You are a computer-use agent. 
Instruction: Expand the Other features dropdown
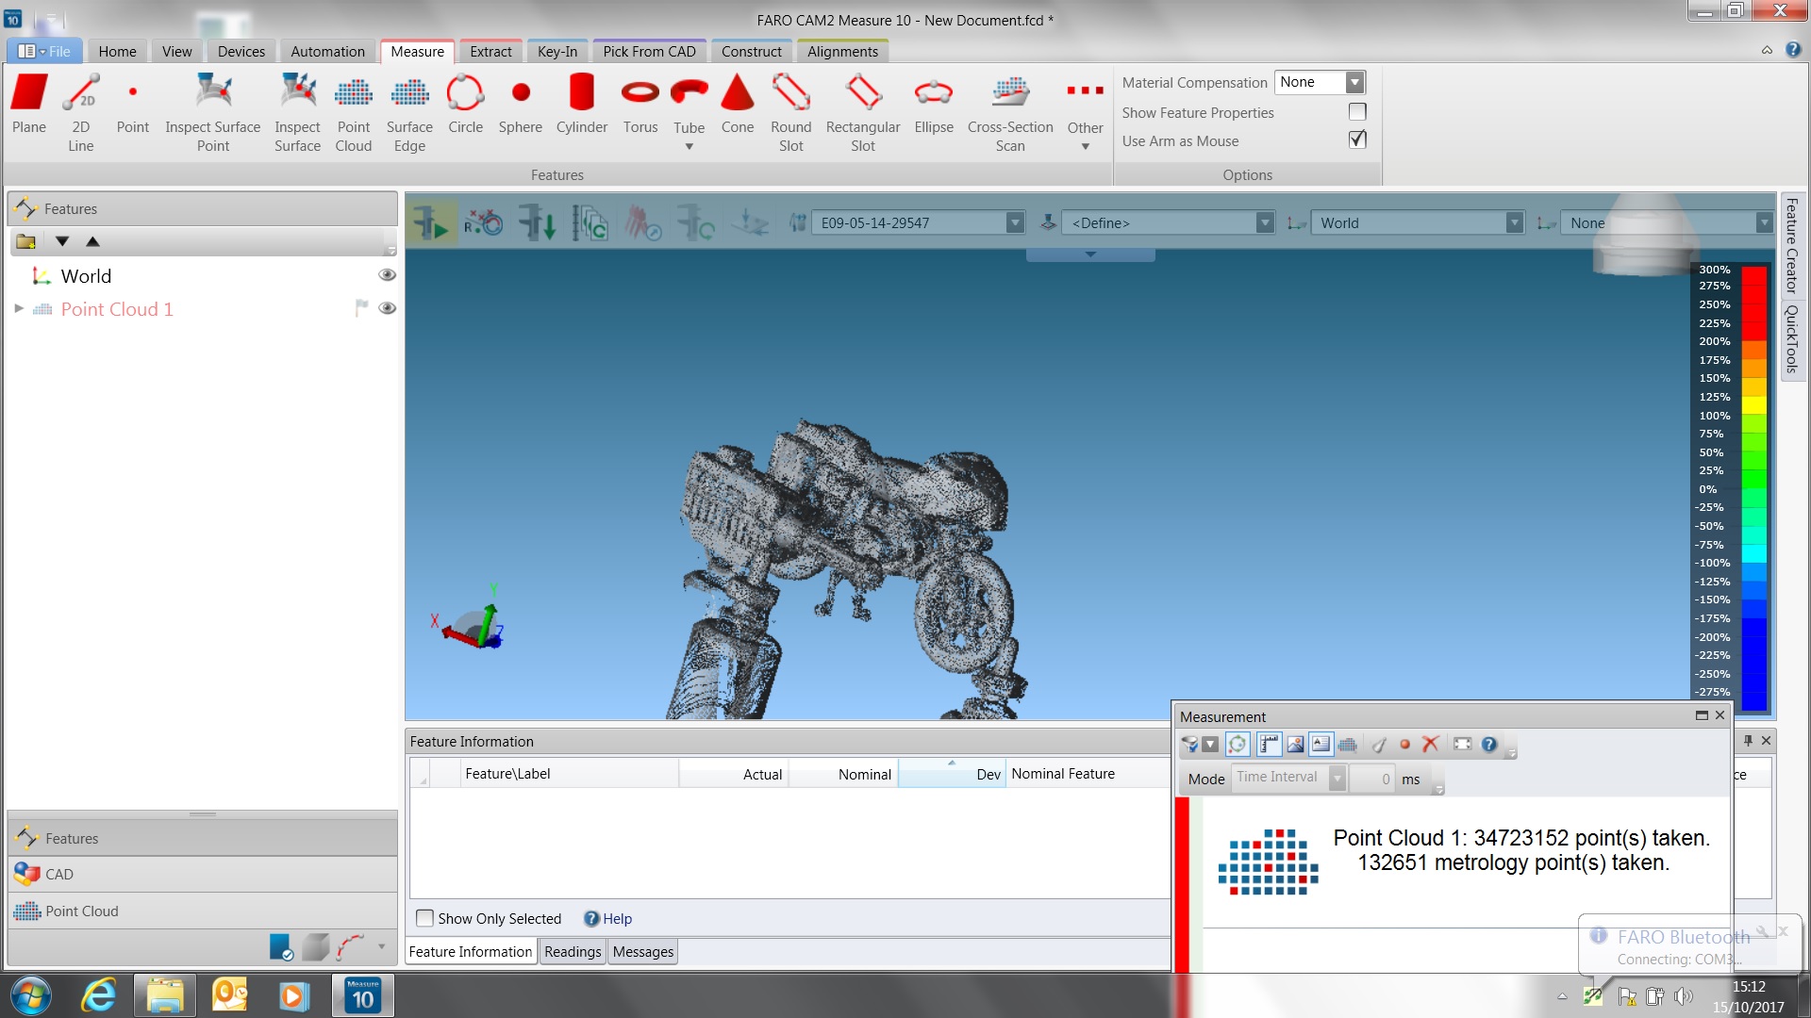coord(1086,146)
